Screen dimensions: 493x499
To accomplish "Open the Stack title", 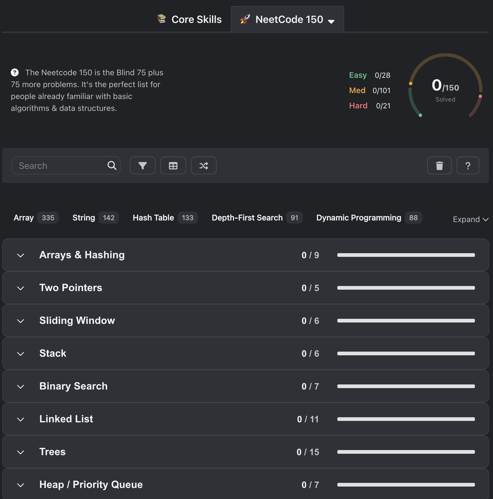I will click(53, 353).
